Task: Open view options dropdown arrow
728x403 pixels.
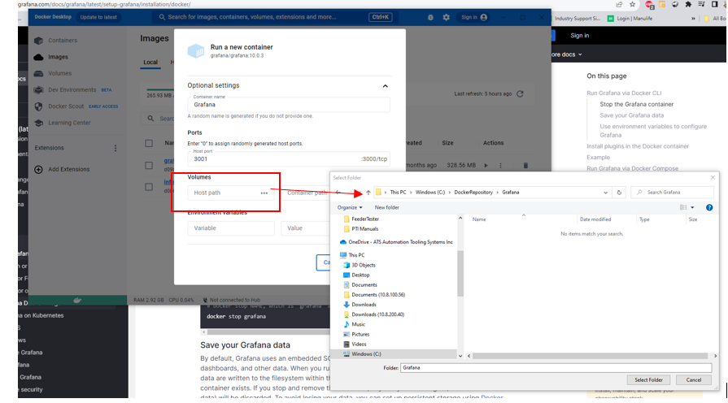Action: (x=692, y=207)
